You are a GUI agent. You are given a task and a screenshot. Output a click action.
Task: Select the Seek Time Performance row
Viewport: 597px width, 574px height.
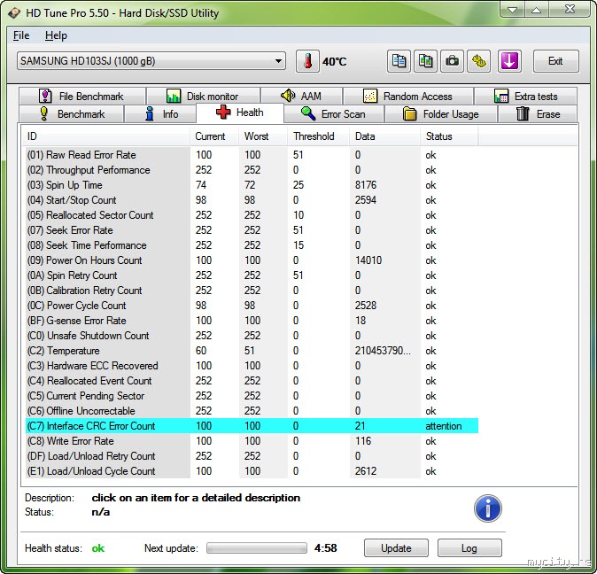pyautogui.click(x=252, y=245)
